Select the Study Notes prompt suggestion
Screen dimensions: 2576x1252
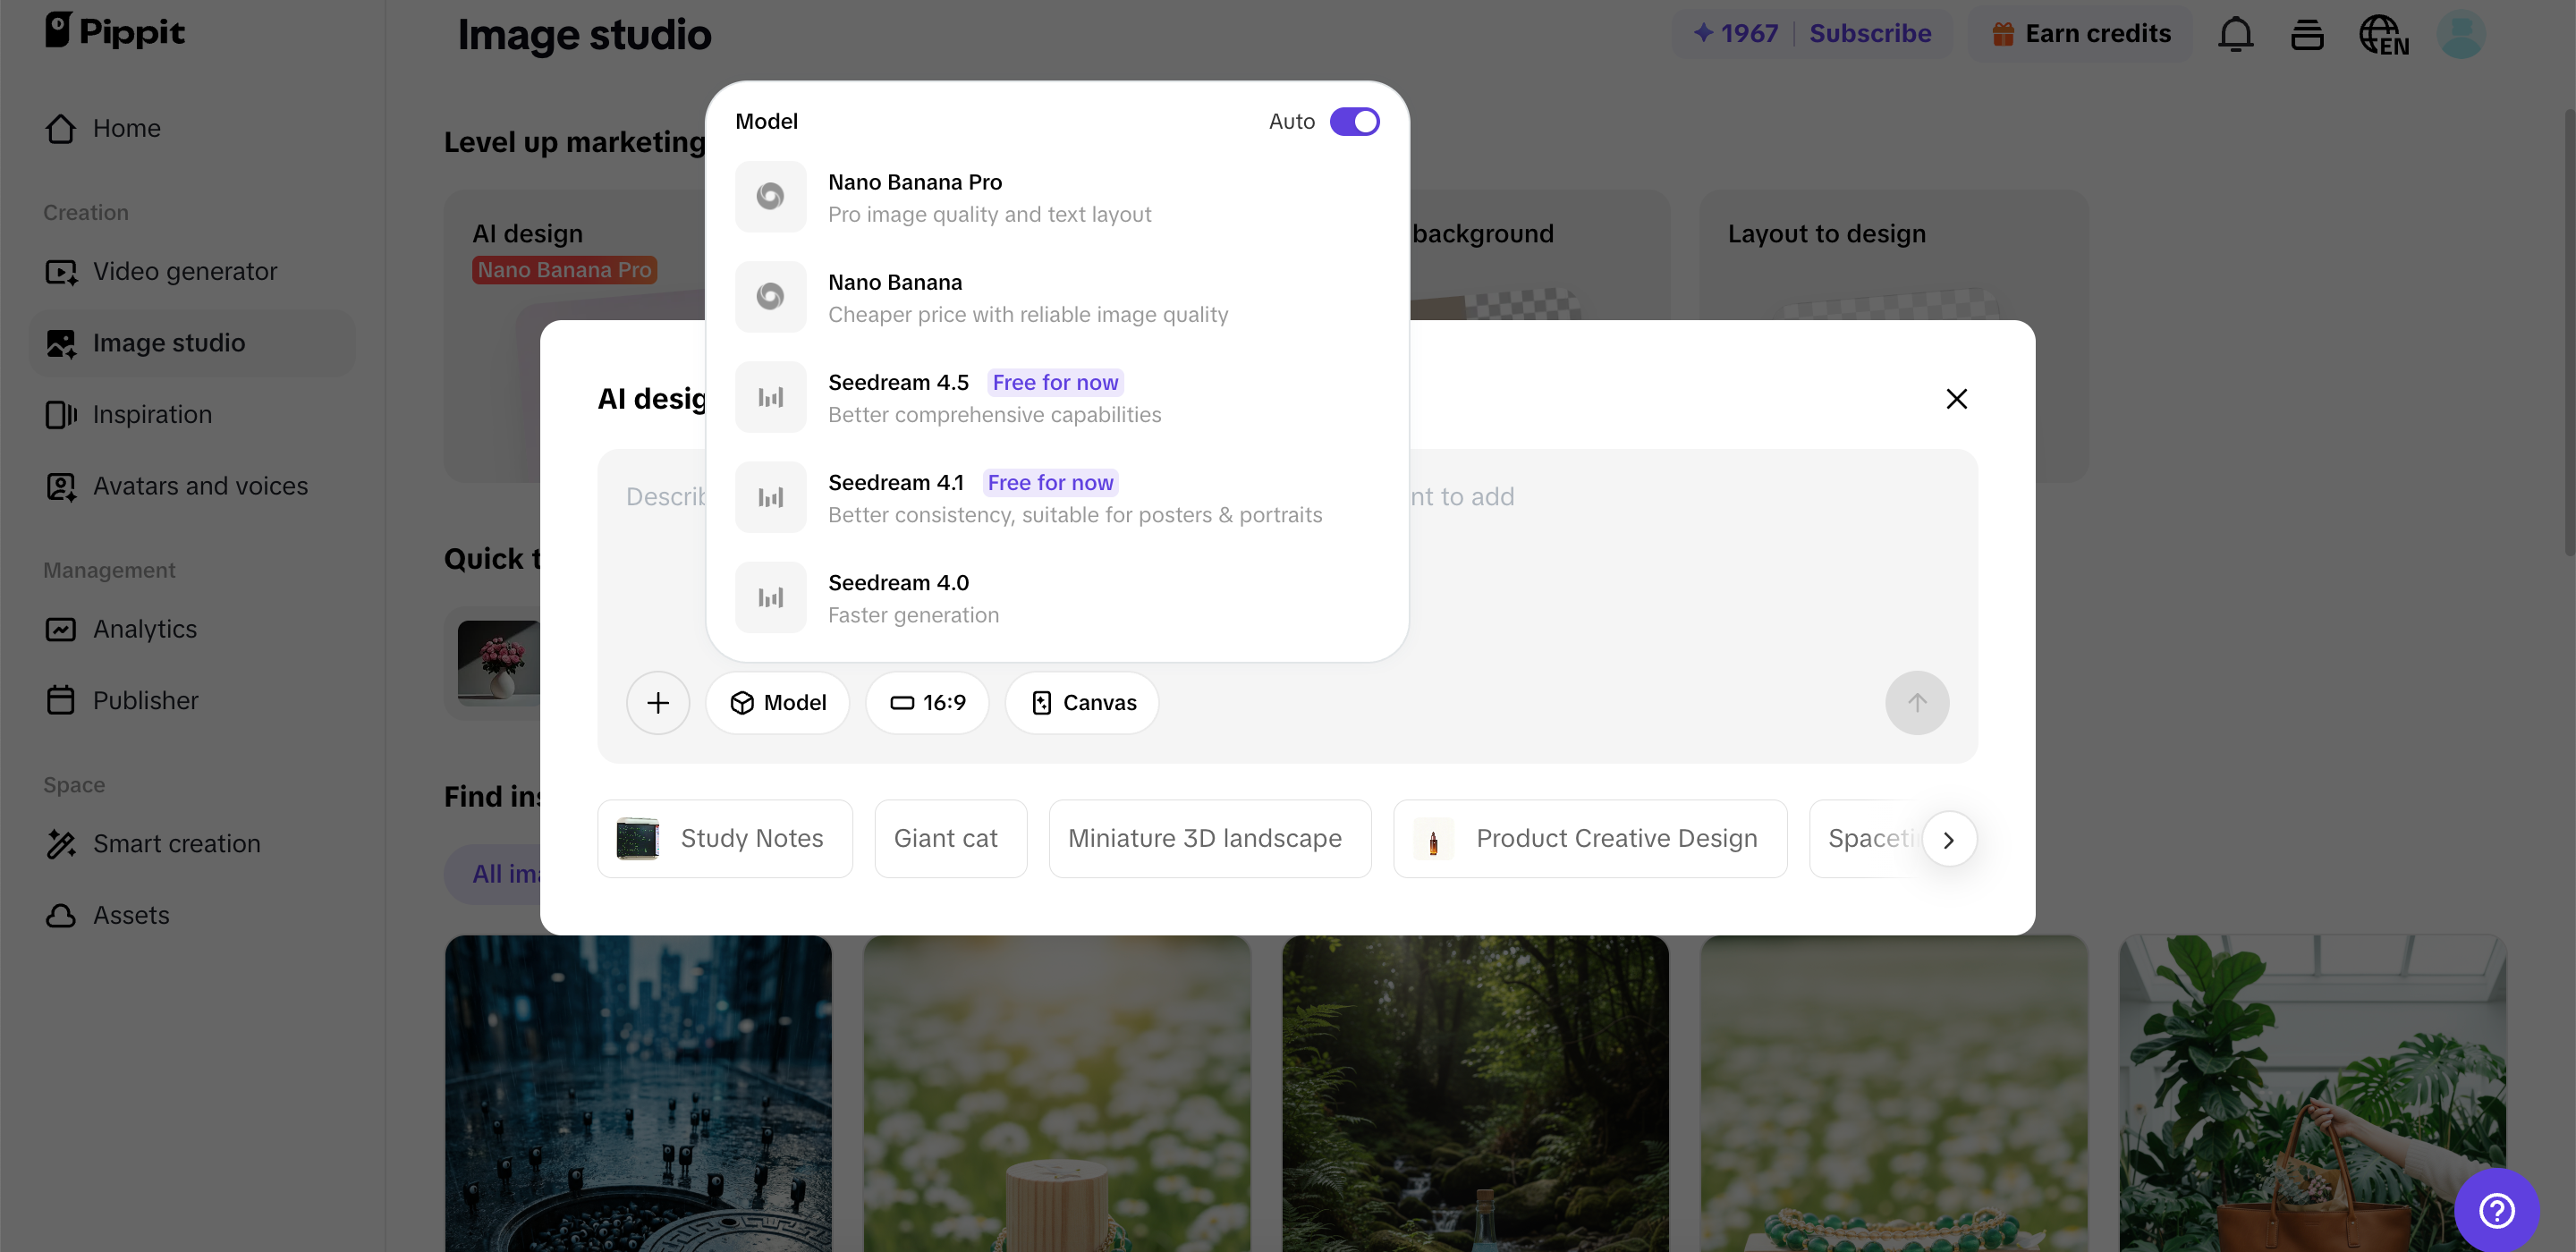click(x=724, y=838)
